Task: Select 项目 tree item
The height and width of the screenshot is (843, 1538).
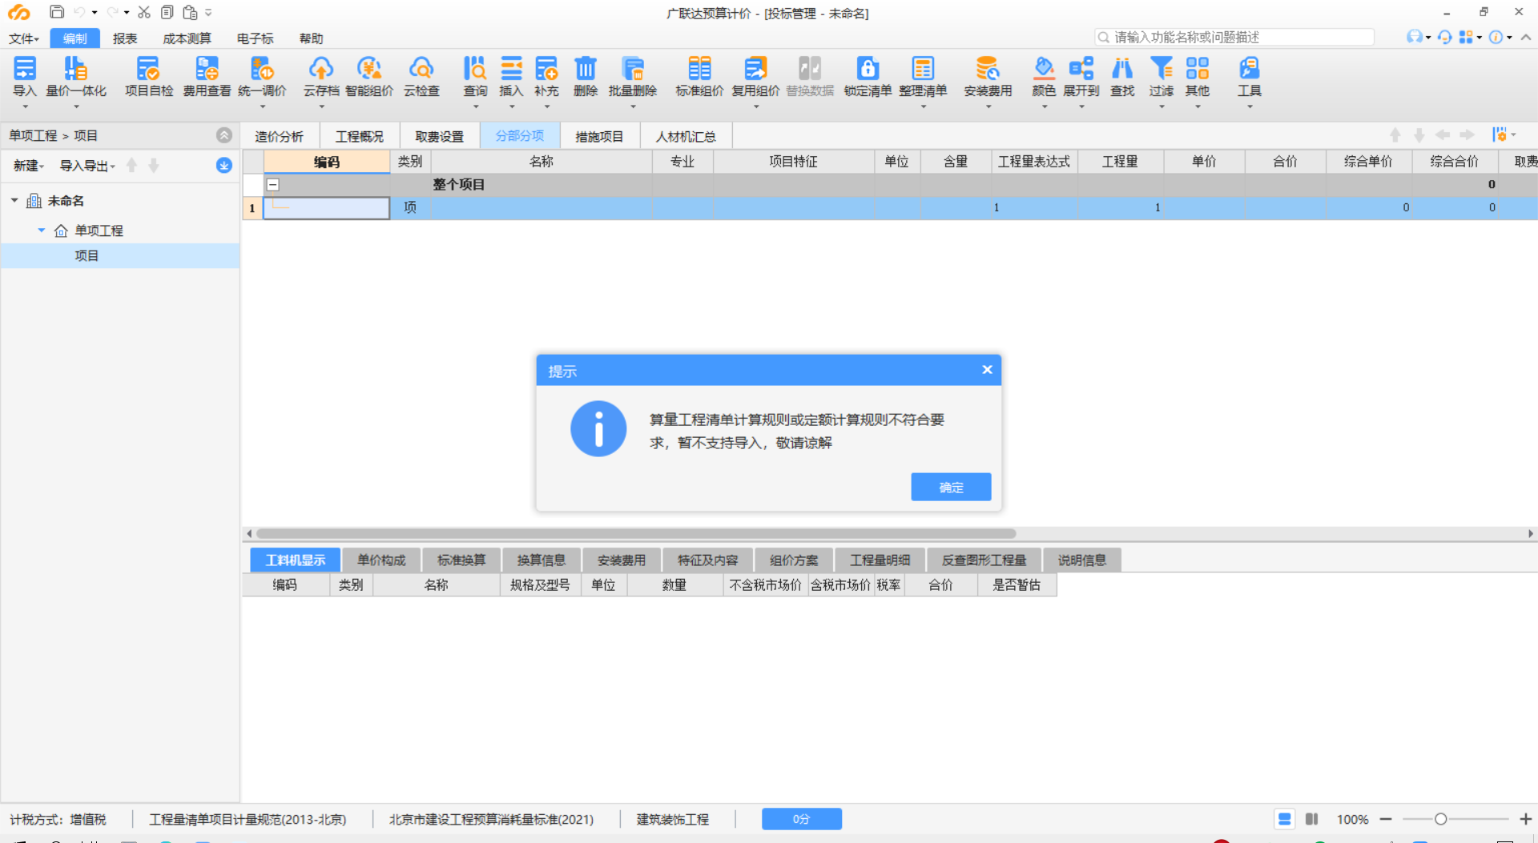Action: pyautogui.click(x=87, y=255)
